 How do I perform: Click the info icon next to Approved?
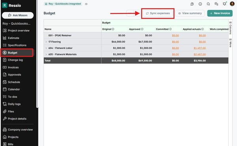[142, 29]
